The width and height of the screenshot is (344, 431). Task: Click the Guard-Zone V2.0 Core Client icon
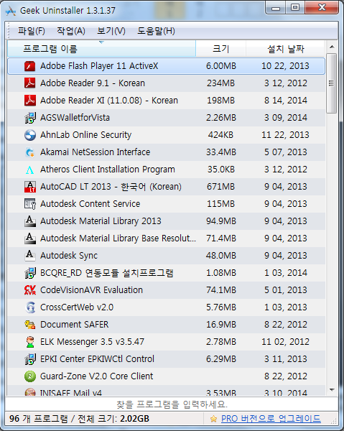pos(30,376)
